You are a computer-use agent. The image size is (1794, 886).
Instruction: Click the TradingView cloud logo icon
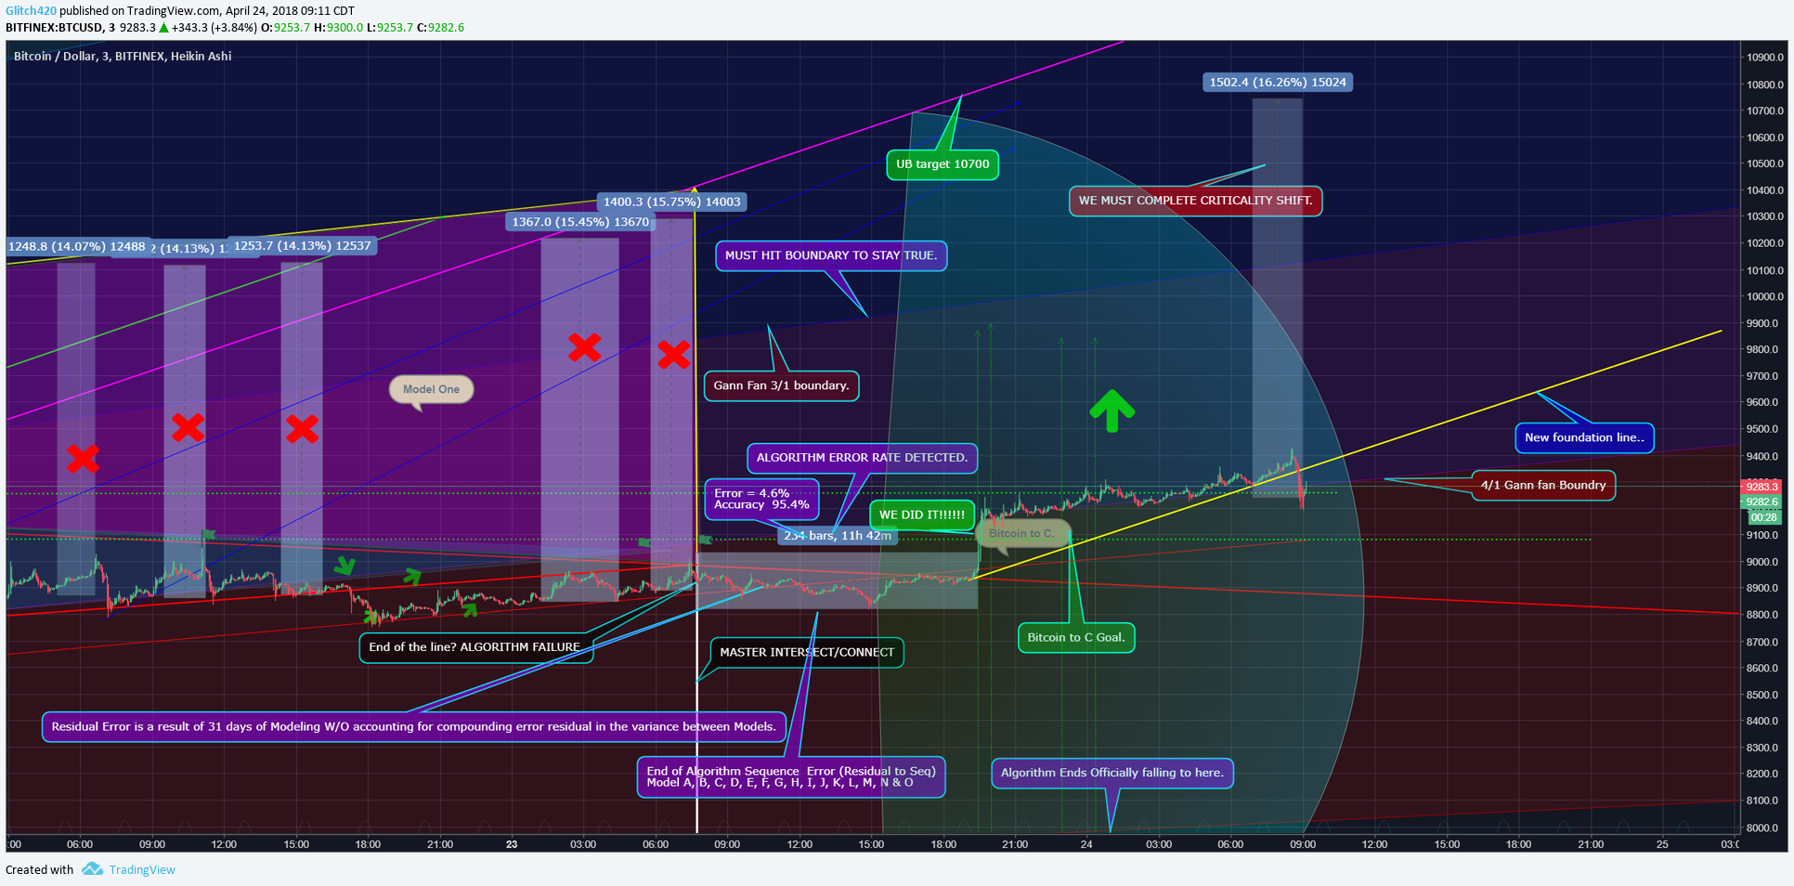(x=92, y=869)
